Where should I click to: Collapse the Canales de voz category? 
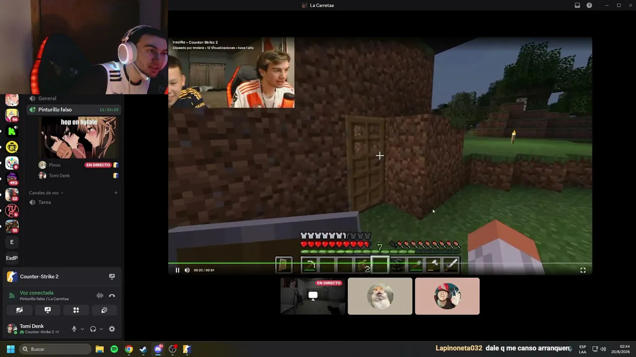click(46, 193)
